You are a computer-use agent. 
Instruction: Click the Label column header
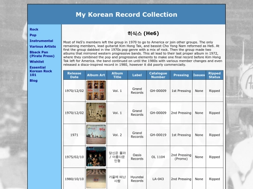[x=137, y=75]
